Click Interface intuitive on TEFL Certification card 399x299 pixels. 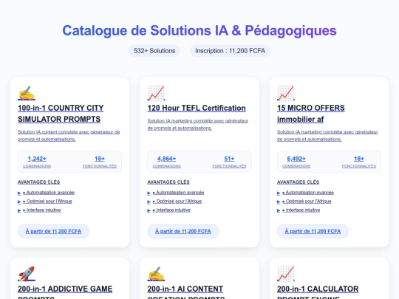click(x=171, y=210)
